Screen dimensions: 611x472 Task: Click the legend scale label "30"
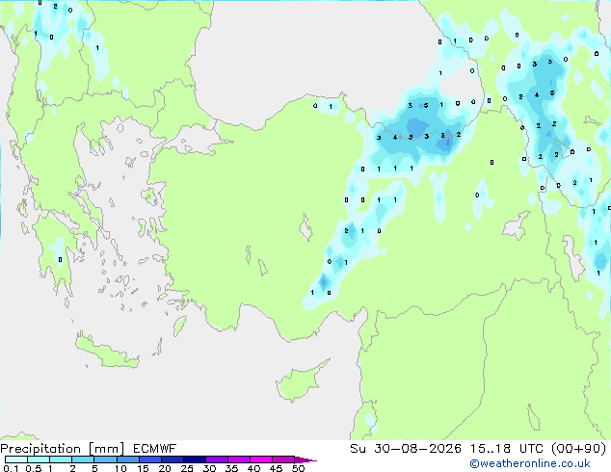pyautogui.click(x=209, y=468)
